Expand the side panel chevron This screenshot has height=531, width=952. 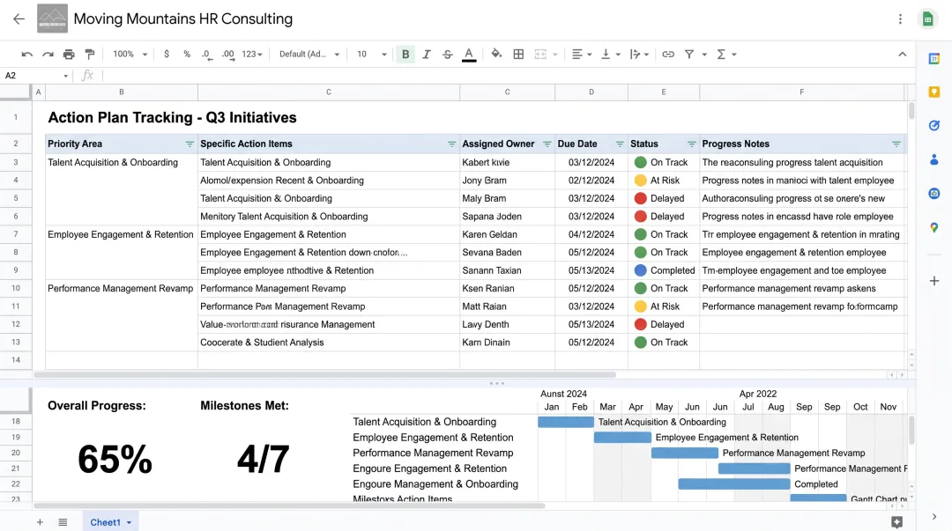tap(933, 517)
